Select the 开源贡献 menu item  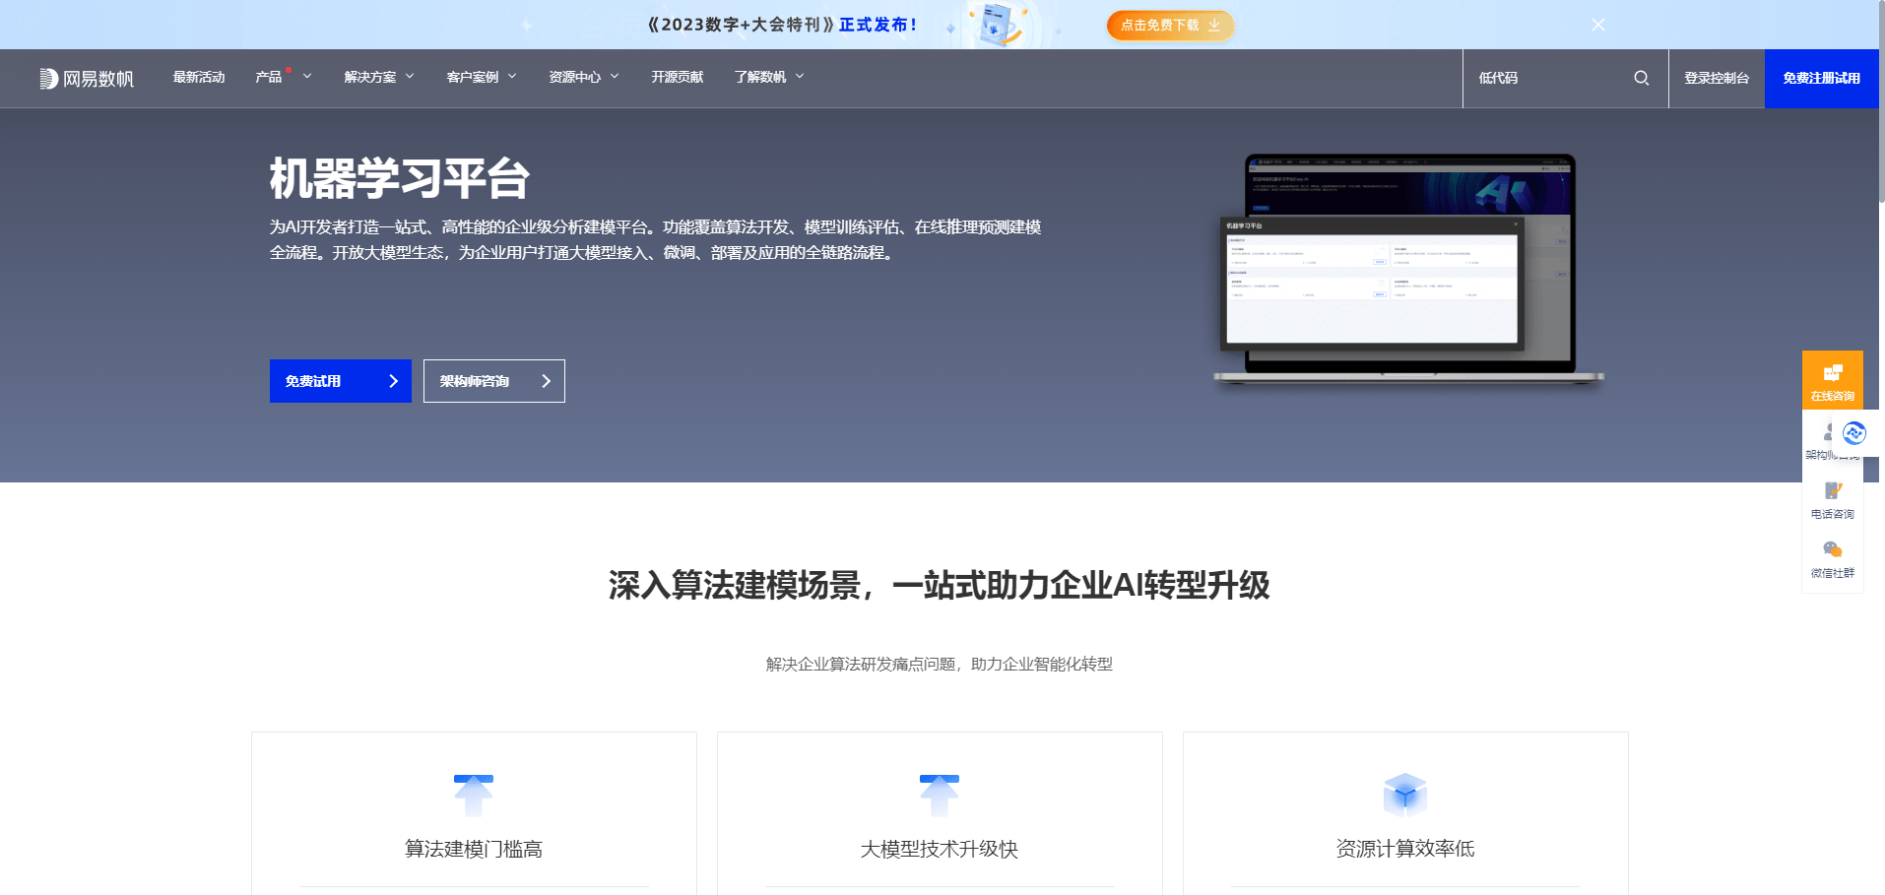click(677, 77)
